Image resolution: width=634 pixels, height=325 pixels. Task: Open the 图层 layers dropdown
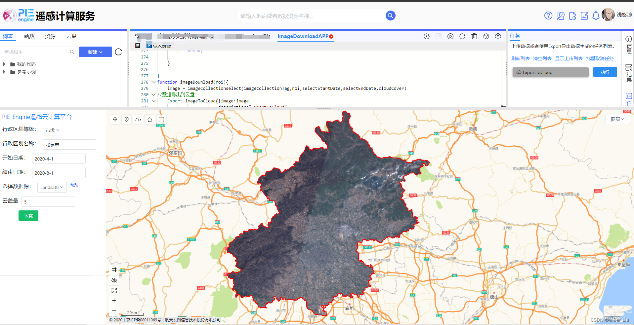(617, 119)
